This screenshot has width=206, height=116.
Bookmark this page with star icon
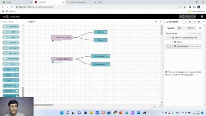click(x=185, y=7)
